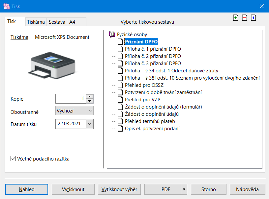The image size is (269, 199).
Task: Decrease Kopie count with down arrow
Action: [89, 101]
